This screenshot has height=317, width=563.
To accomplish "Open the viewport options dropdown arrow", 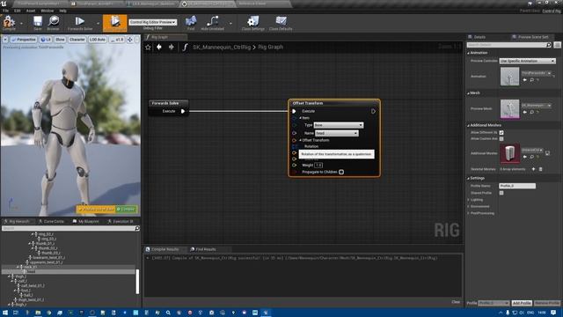I will pyautogui.click(x=5, y=40).
